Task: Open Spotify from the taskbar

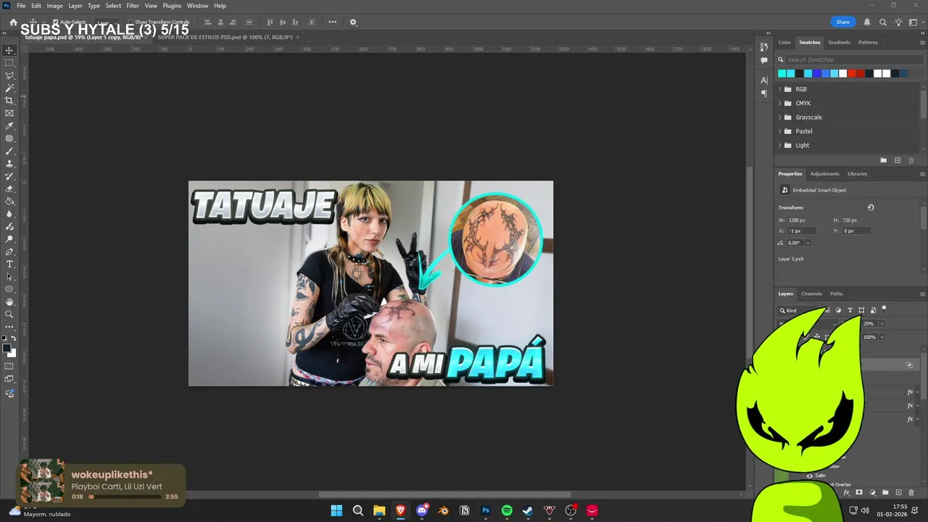Action: pyautogui.click(x=507, y=510)
